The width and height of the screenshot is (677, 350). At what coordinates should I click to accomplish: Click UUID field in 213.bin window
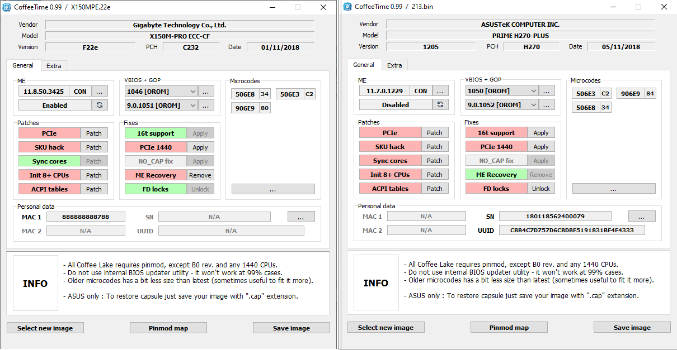[x=572, y=230]
